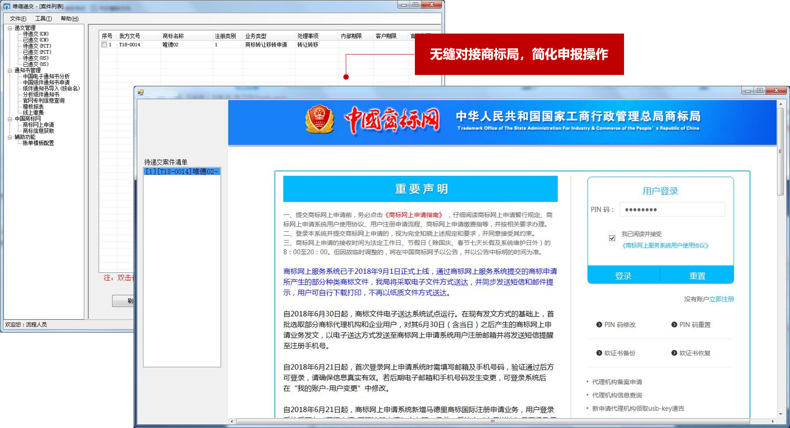
Task: Open 纸件通知书导入 (按命名) item
Action: [52, 88]
